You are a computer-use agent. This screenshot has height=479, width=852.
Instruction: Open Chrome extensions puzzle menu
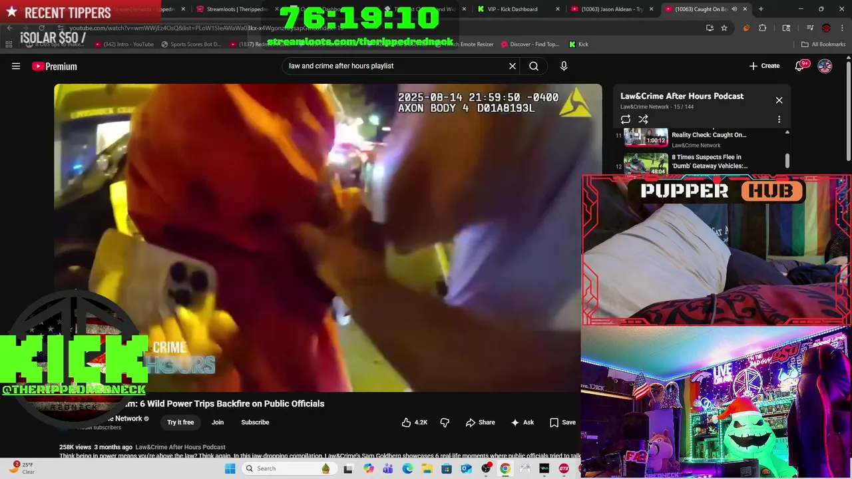(x=763, y=28)
